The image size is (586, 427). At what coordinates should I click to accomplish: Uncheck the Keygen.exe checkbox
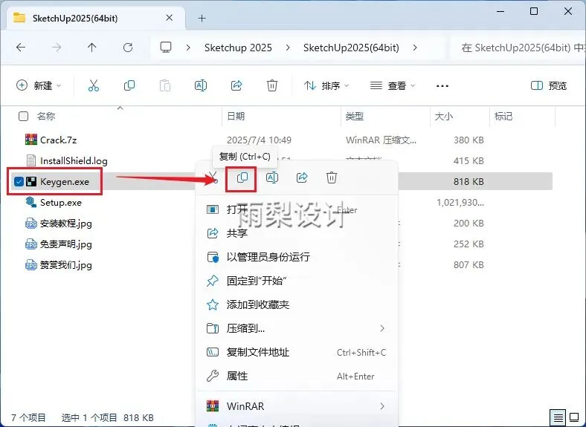point(19,182)
